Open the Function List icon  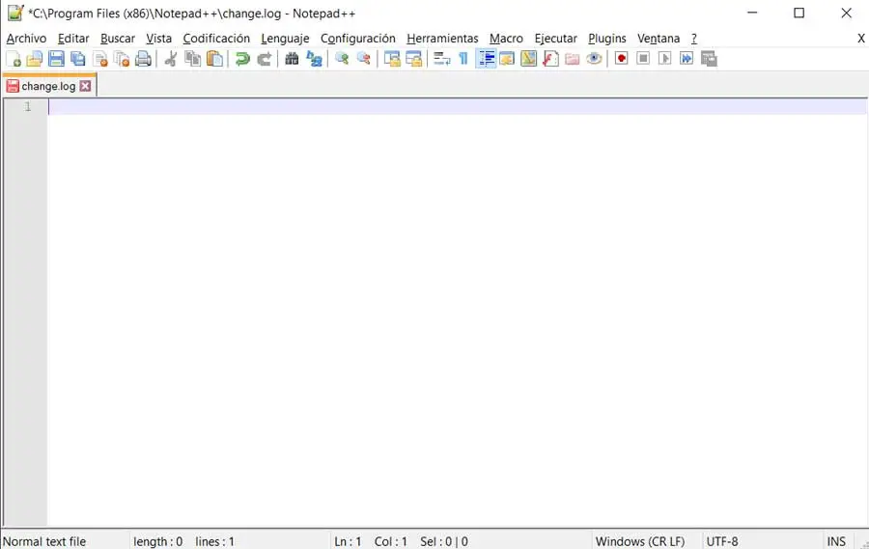pyautogui.click(x=550, y=59)
